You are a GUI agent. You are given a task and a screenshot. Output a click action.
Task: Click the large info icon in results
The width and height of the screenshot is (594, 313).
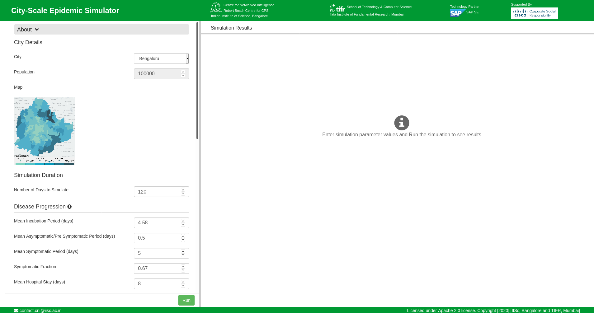point(402,123)
